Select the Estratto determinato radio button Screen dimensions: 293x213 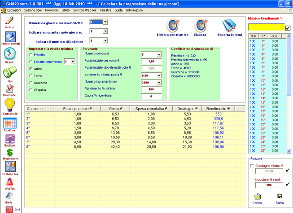[31, 62]
